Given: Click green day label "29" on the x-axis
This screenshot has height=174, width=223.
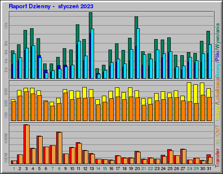Looking at the screenshot, I should pyautogui.click(x=196, y=169).
